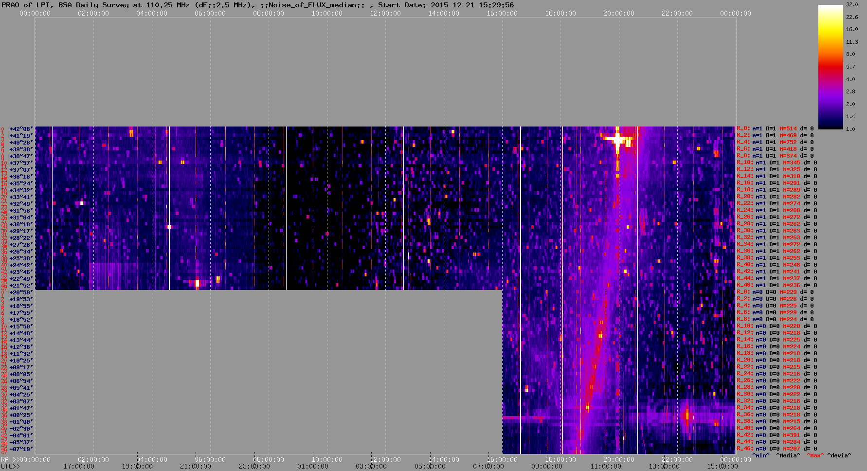The height and width of the screenshot is (471, 867).
Task: Click the +03°07' declination label
Action: 21,401
